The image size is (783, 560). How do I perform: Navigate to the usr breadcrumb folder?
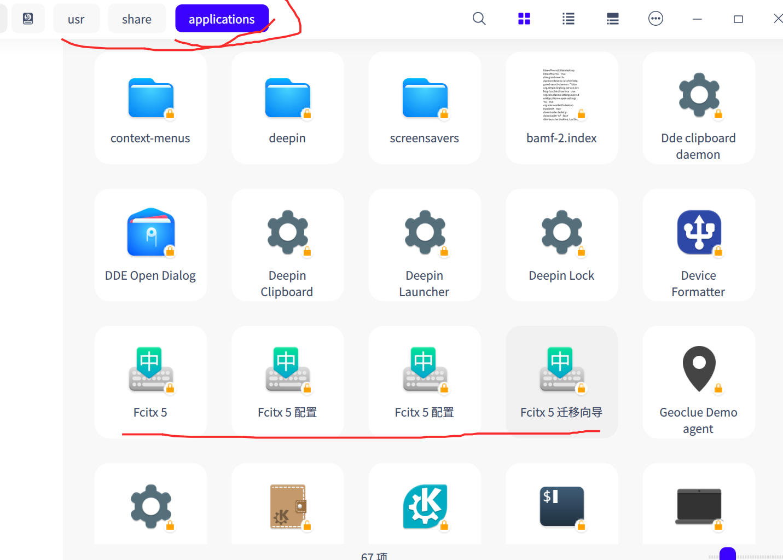click(x=76, y=18)
